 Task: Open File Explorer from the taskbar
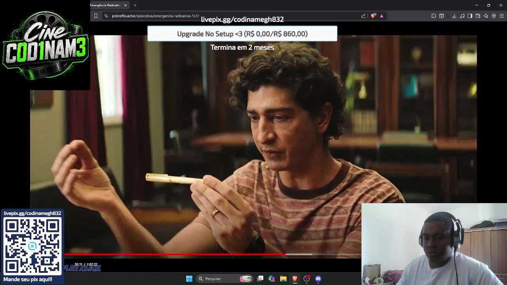(x=283, y=279)
